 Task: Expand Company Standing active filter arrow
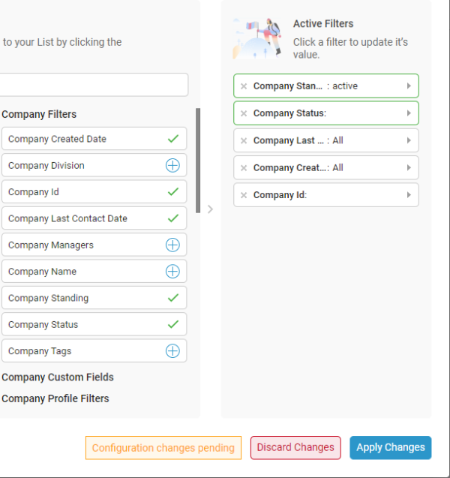click(409, 86)
